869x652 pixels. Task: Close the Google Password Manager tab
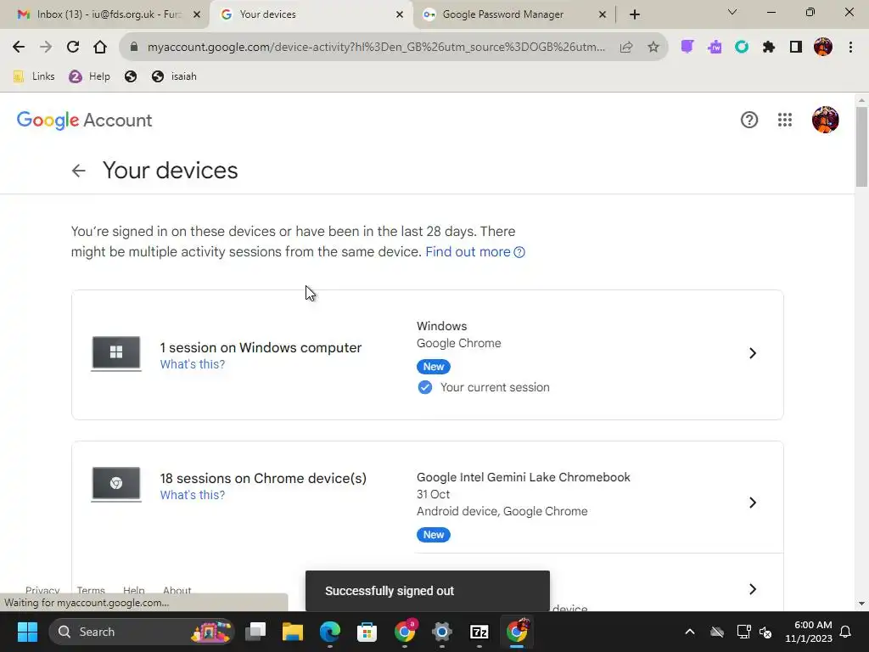(603, 14)
